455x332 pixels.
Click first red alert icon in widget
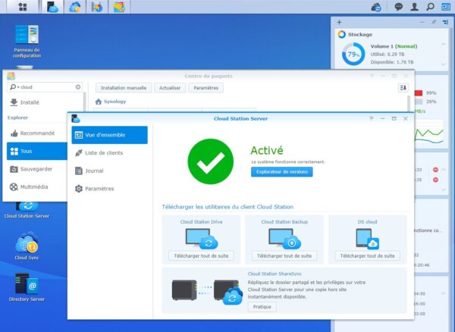[435, 170]
